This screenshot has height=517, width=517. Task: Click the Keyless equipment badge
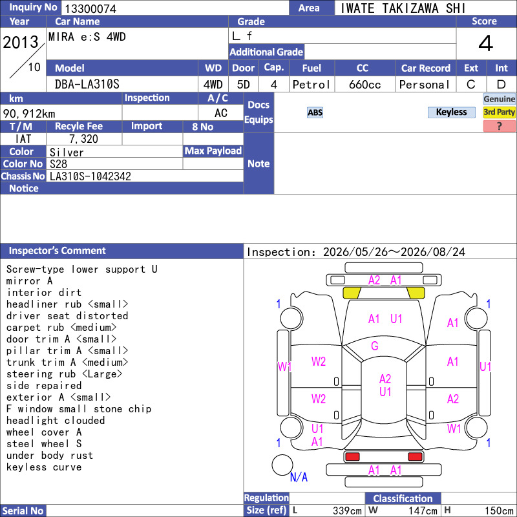451,112
